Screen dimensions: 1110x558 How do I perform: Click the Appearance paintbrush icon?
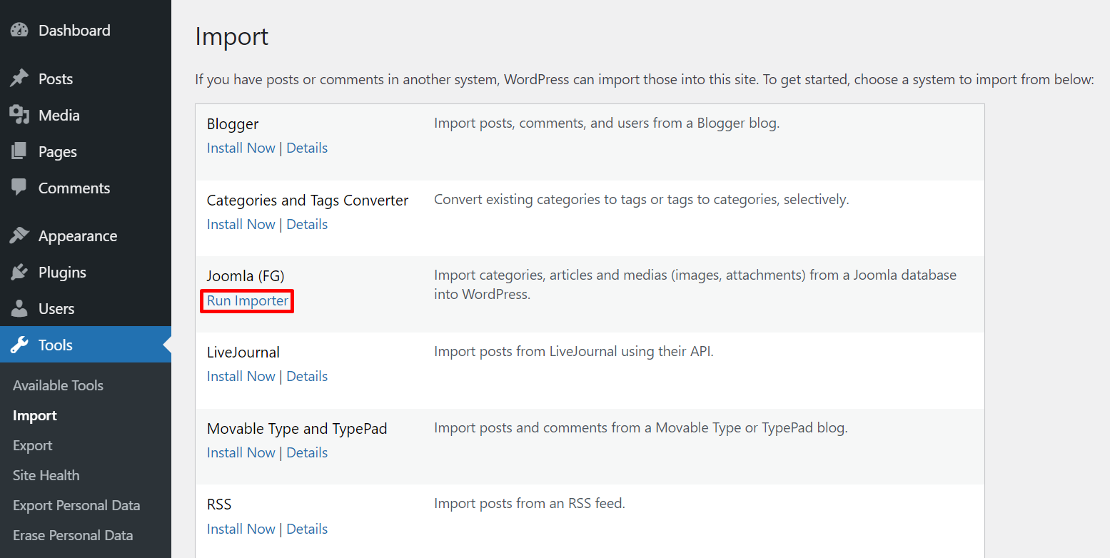click(19, 235)
